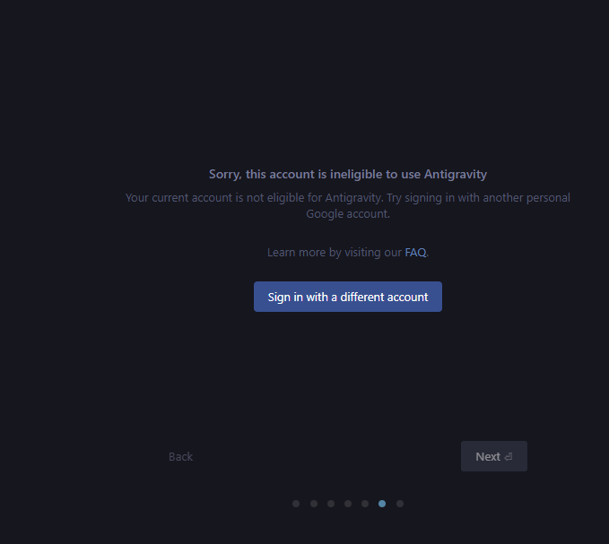This screenshot has height=544, width=609.
Task: Click the word Sorry in the heading
Action: click(x=225, y=174)
